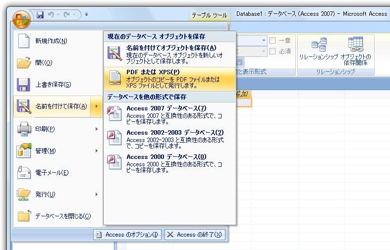
Task: Choose the 電子メール(E) menu entry
Action: tap(57, 172)
